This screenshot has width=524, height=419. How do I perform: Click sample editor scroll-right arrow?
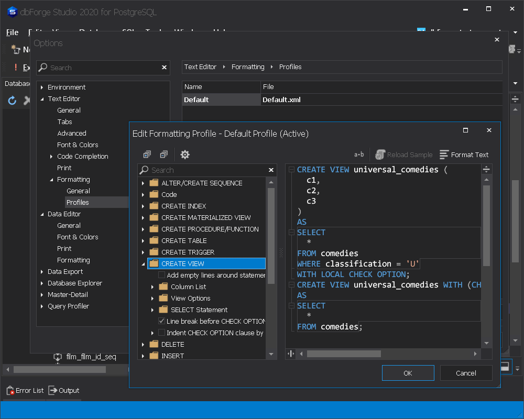click(x=475, y=354)
